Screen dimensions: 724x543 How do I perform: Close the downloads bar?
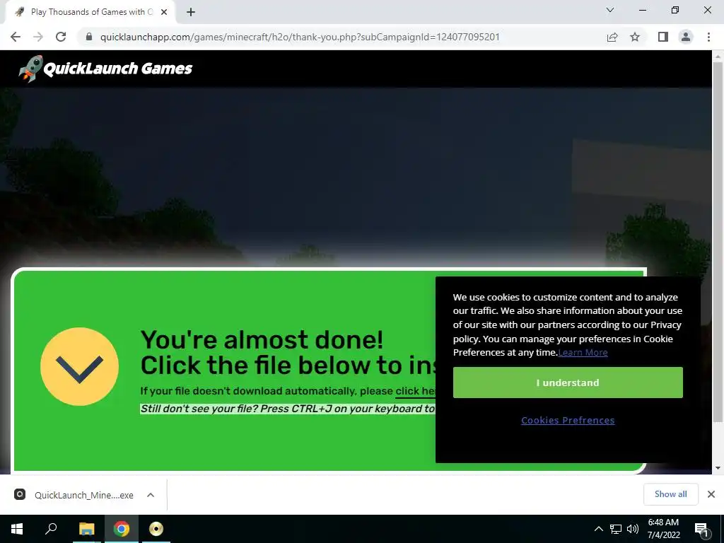711,494
